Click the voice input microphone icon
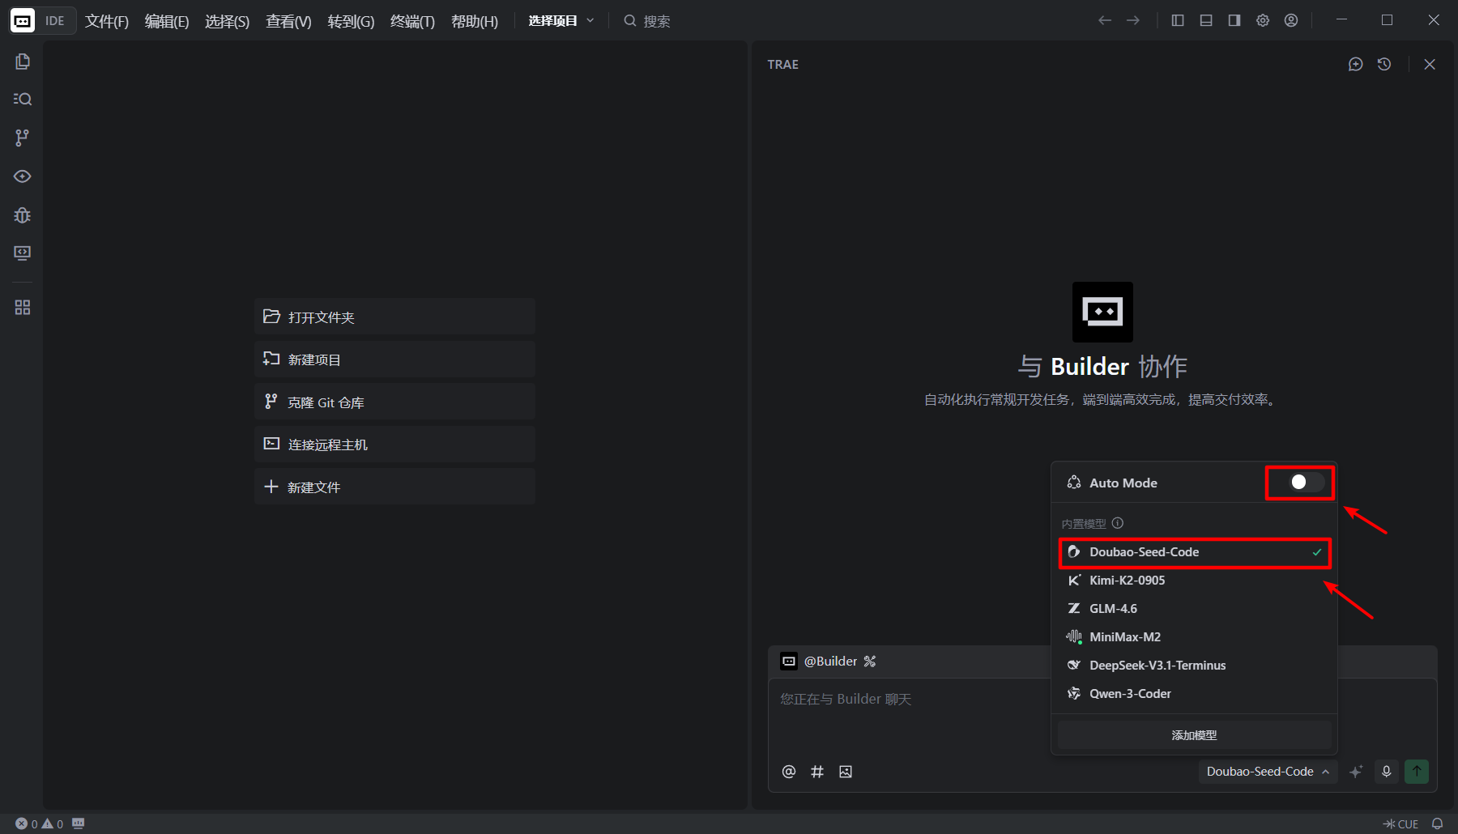The image size is (1458, 834). click(x=1387, y=772)
